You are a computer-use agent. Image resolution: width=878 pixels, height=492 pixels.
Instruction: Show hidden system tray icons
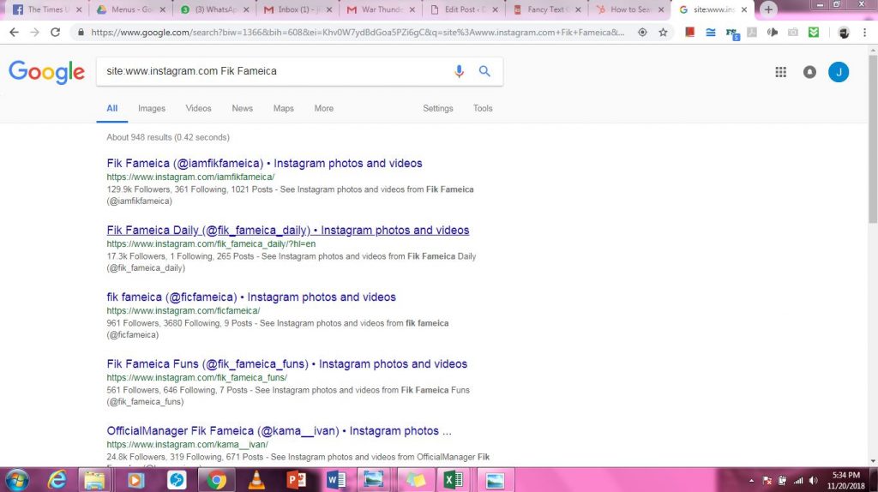coord(751,481)
